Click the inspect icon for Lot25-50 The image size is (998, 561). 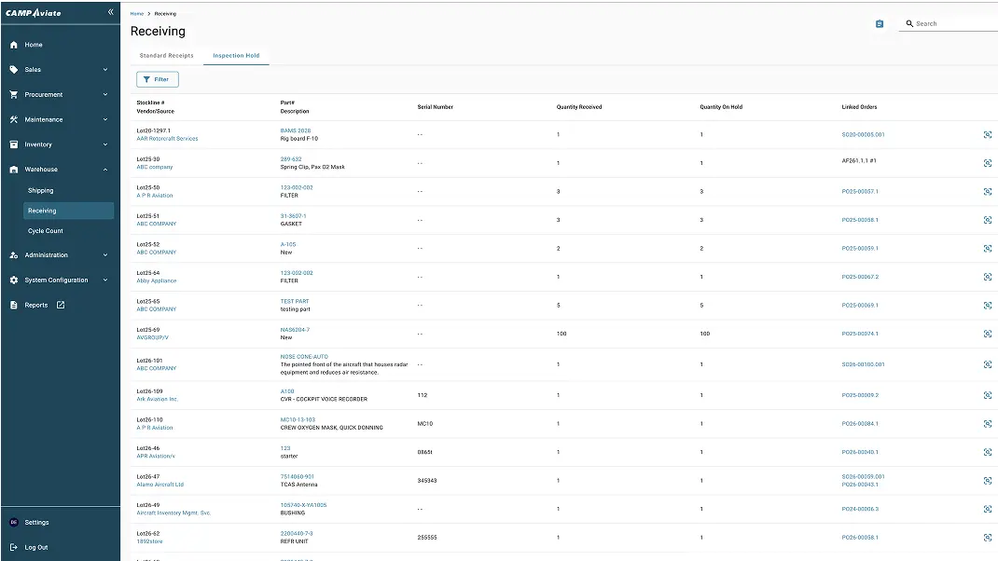(x=987, y=191)
